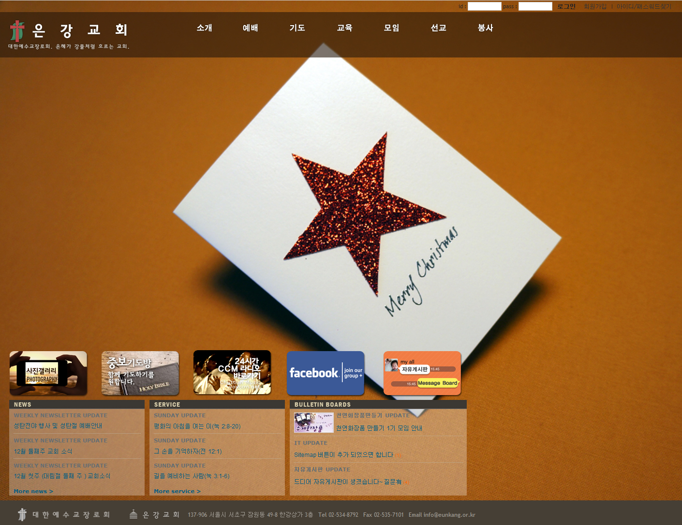
Task: Open the 천연화장품 post thumbnail
Action: (313, 423)
